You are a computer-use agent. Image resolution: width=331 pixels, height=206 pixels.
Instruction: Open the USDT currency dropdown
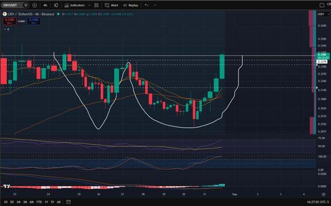point(323,14)
